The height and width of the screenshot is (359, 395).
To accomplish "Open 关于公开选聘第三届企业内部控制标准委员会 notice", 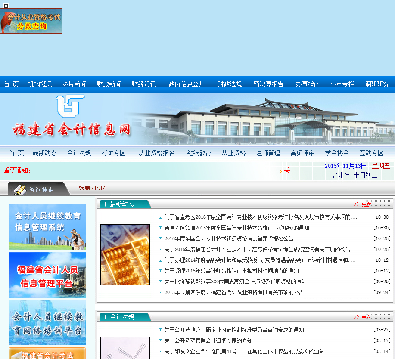I will [234, 330].
